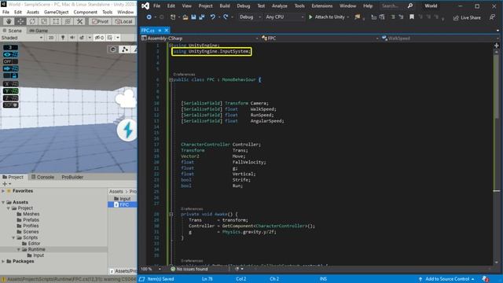Toggle ProGrids Z axis button
Screen dimensions: 503x283
tap(10, 98)
